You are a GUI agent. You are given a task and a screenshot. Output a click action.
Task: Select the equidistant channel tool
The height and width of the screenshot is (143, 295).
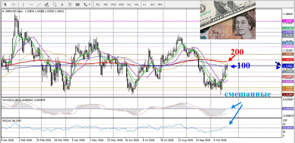pos(47,4)
